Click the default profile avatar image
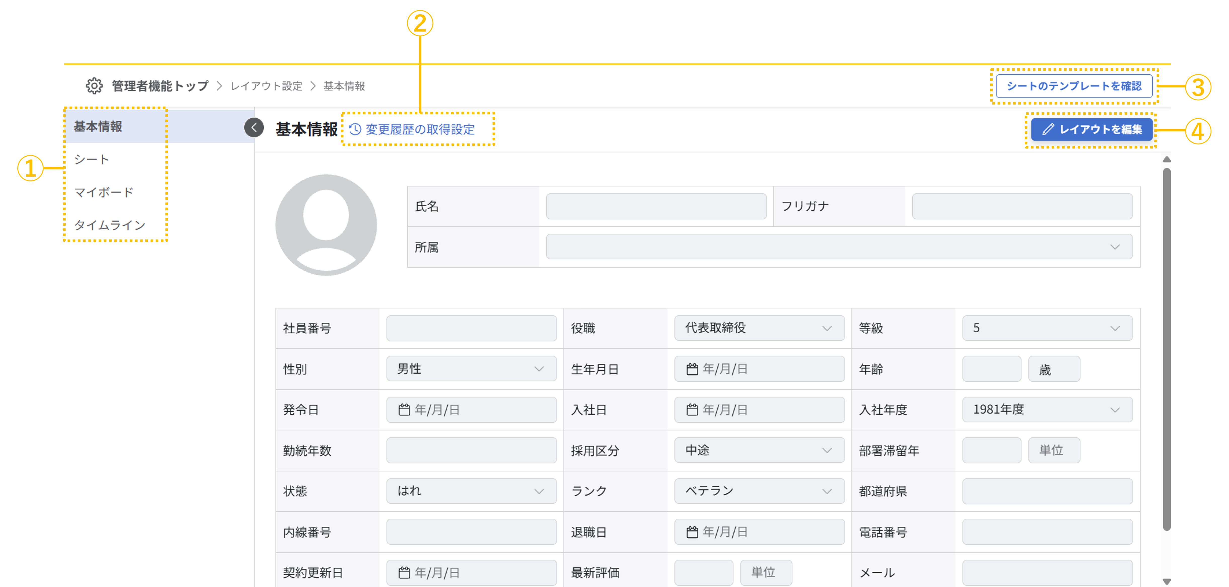 [x=326, y=225]
